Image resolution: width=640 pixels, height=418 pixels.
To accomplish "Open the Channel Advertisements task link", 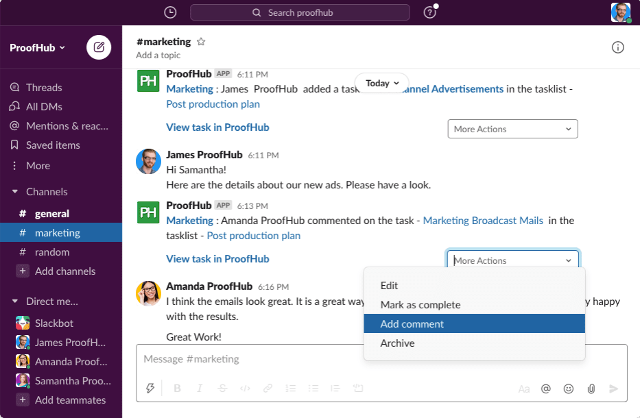I will pyautogui.click(x=453, y=89).
